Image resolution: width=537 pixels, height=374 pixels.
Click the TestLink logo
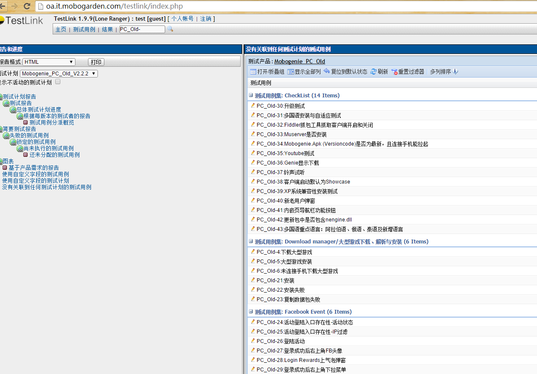pyautogui.click(x=22, y=21)
